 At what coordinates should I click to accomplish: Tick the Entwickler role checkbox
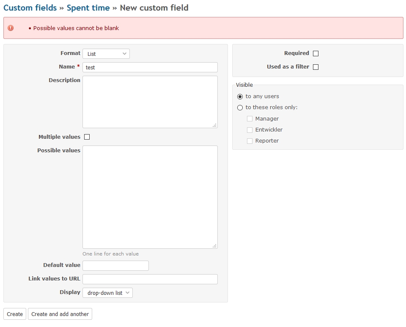(250, 130)
